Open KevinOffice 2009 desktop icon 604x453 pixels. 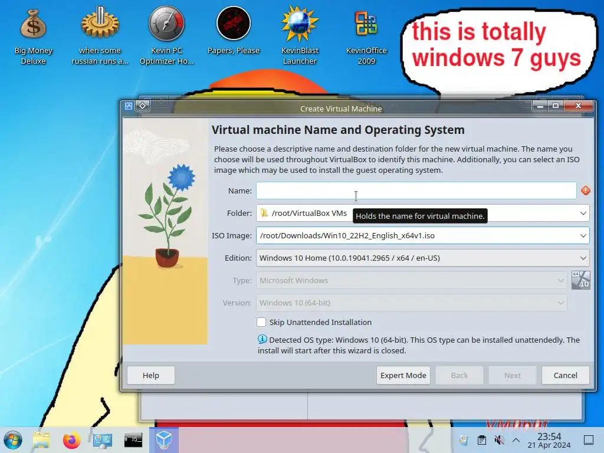(x=366, y=37)
